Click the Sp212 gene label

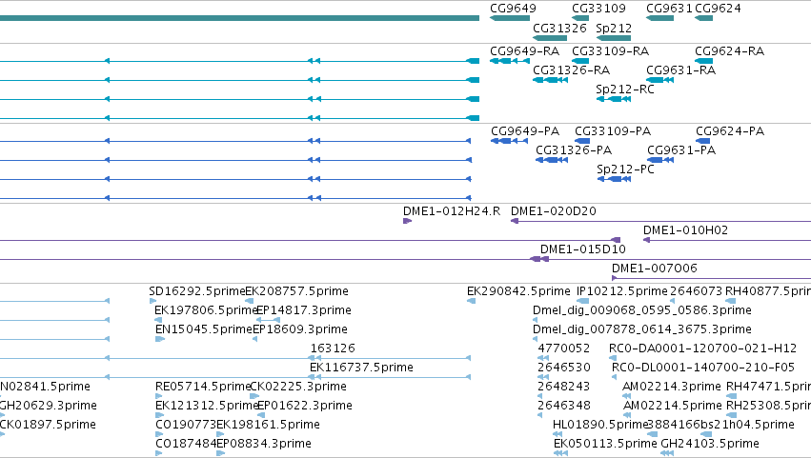pyautogui.click(x=614, y=28)
